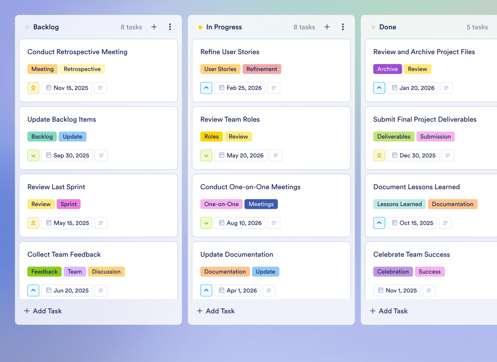Open the notes icon on Conduct Retrospective Meeting

coord(100,88)
